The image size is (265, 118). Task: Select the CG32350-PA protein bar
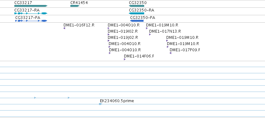137,21
